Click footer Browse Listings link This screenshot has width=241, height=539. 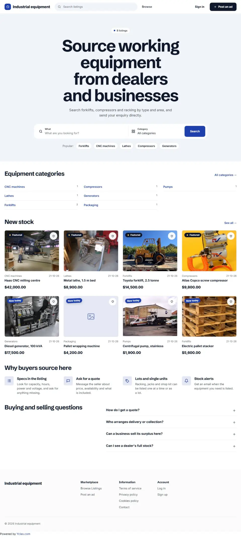pyautogui.click(x=91, y=488)
